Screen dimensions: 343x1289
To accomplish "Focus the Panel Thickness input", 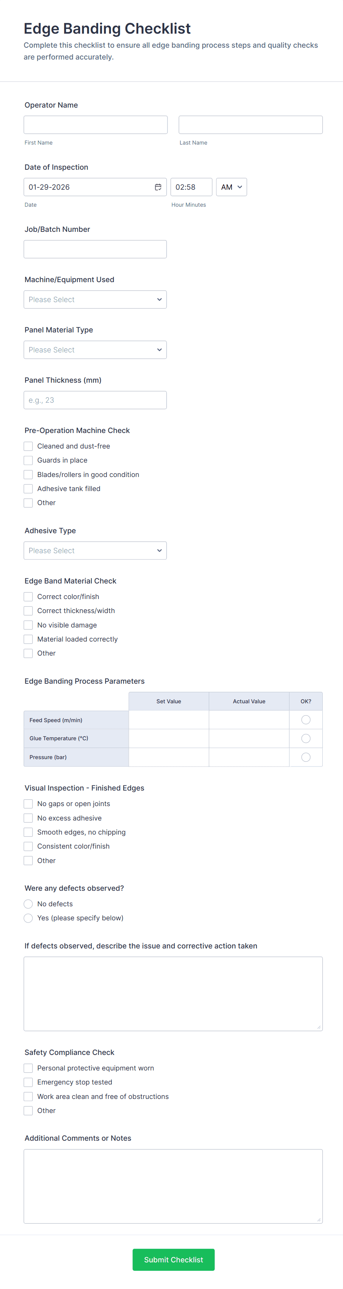I will click(x=95, y=400).
